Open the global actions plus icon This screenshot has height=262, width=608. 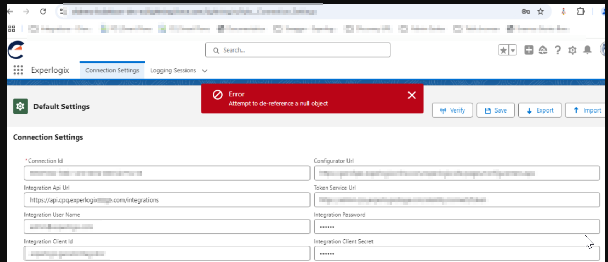tap(529, 49)
